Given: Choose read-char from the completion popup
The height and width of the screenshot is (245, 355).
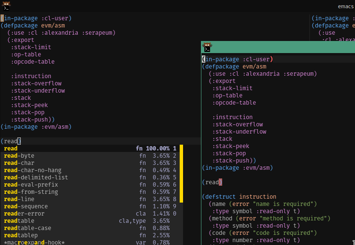Looking at the screenshot, I should pyautogui.click(x=19, y=163).
